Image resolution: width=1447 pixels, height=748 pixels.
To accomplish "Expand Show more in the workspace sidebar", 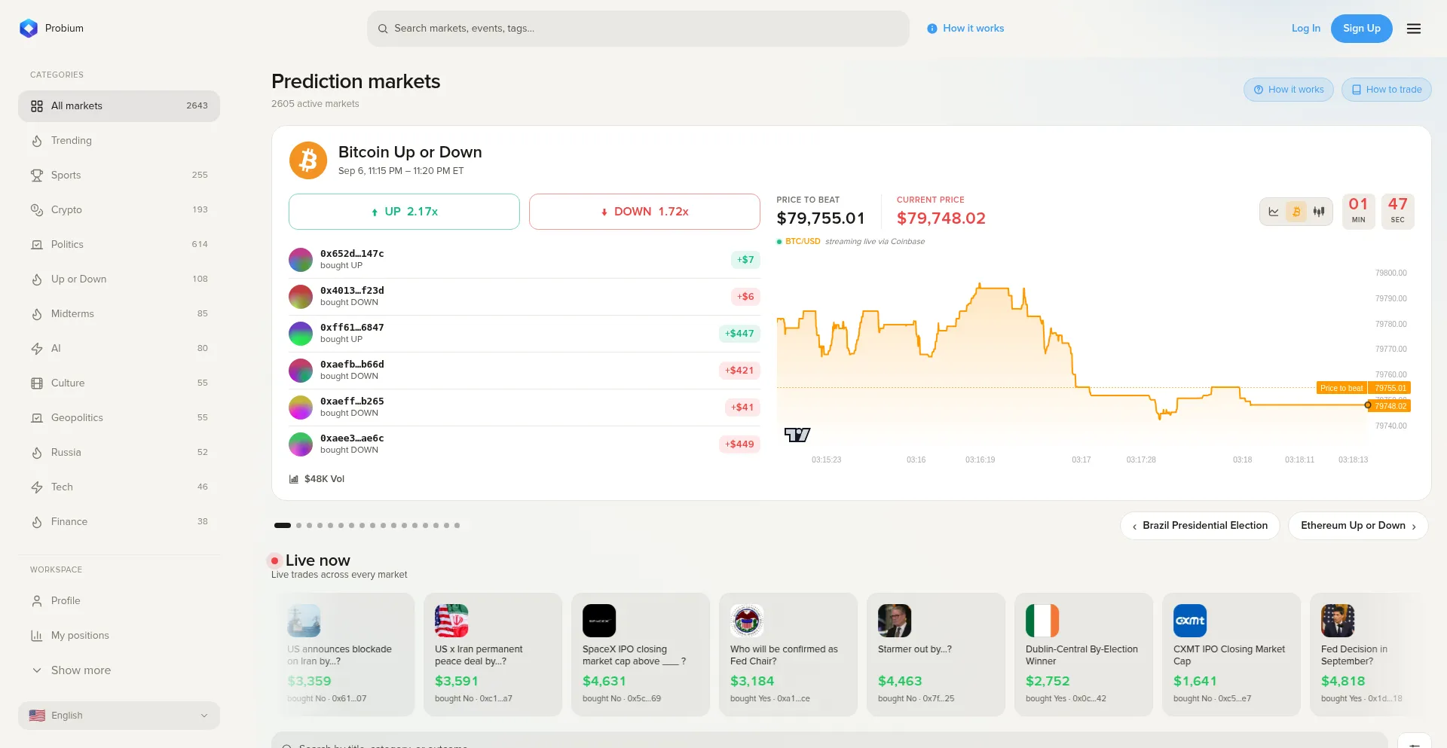I will pyautogui.click(x=119, y=670).
